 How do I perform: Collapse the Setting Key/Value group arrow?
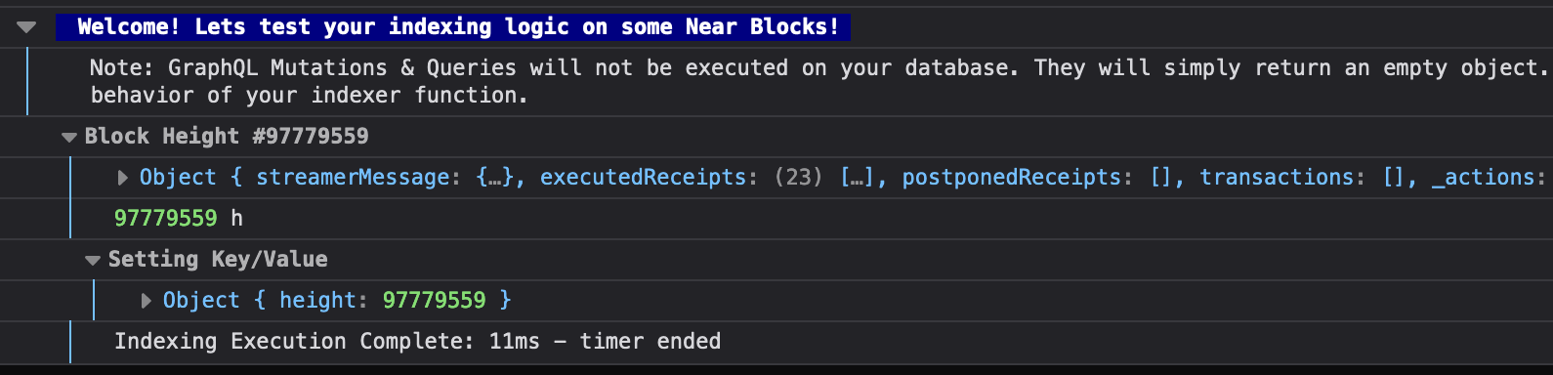(x=93, y=261)
